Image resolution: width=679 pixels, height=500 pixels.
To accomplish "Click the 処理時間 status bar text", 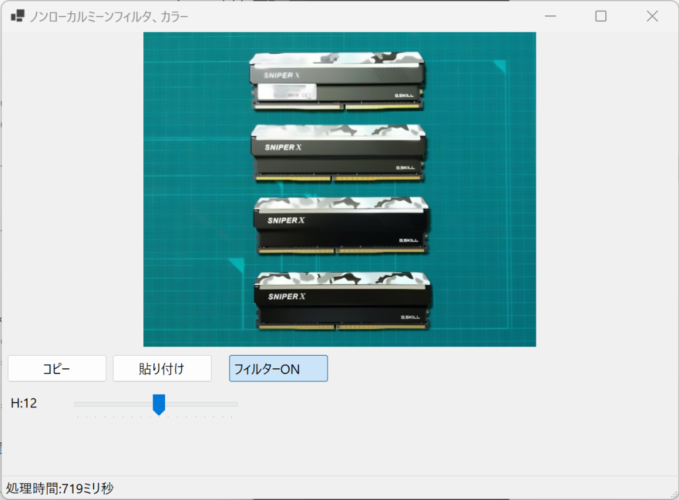I will [59, 489].
